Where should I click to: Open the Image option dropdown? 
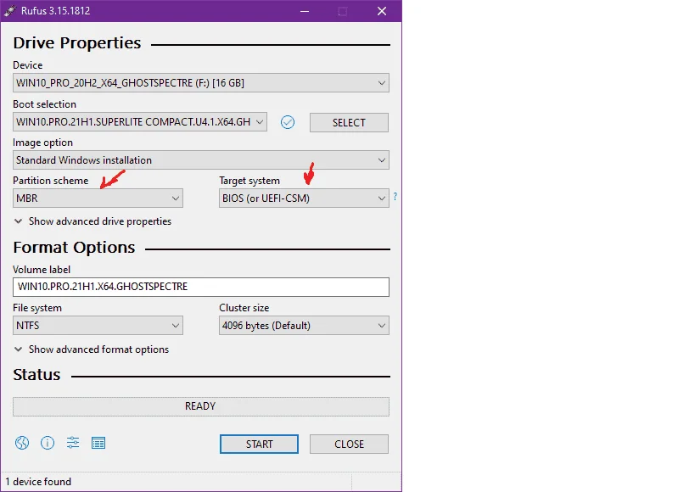pos(201,160)
